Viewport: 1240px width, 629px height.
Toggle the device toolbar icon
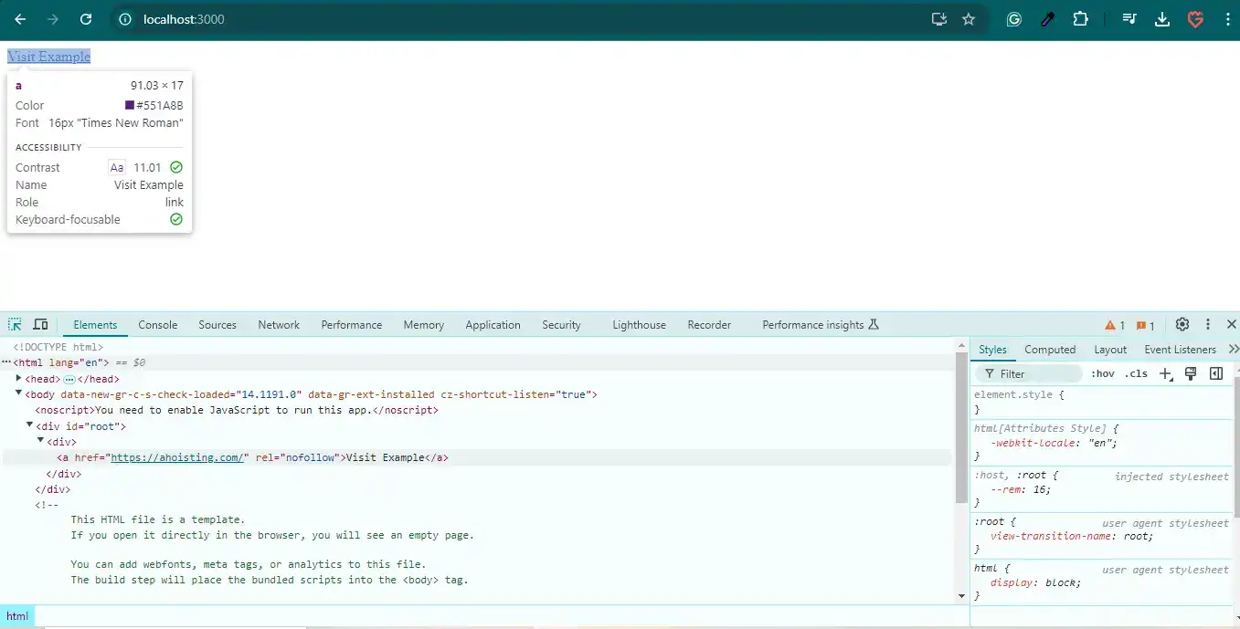[41, 325]
